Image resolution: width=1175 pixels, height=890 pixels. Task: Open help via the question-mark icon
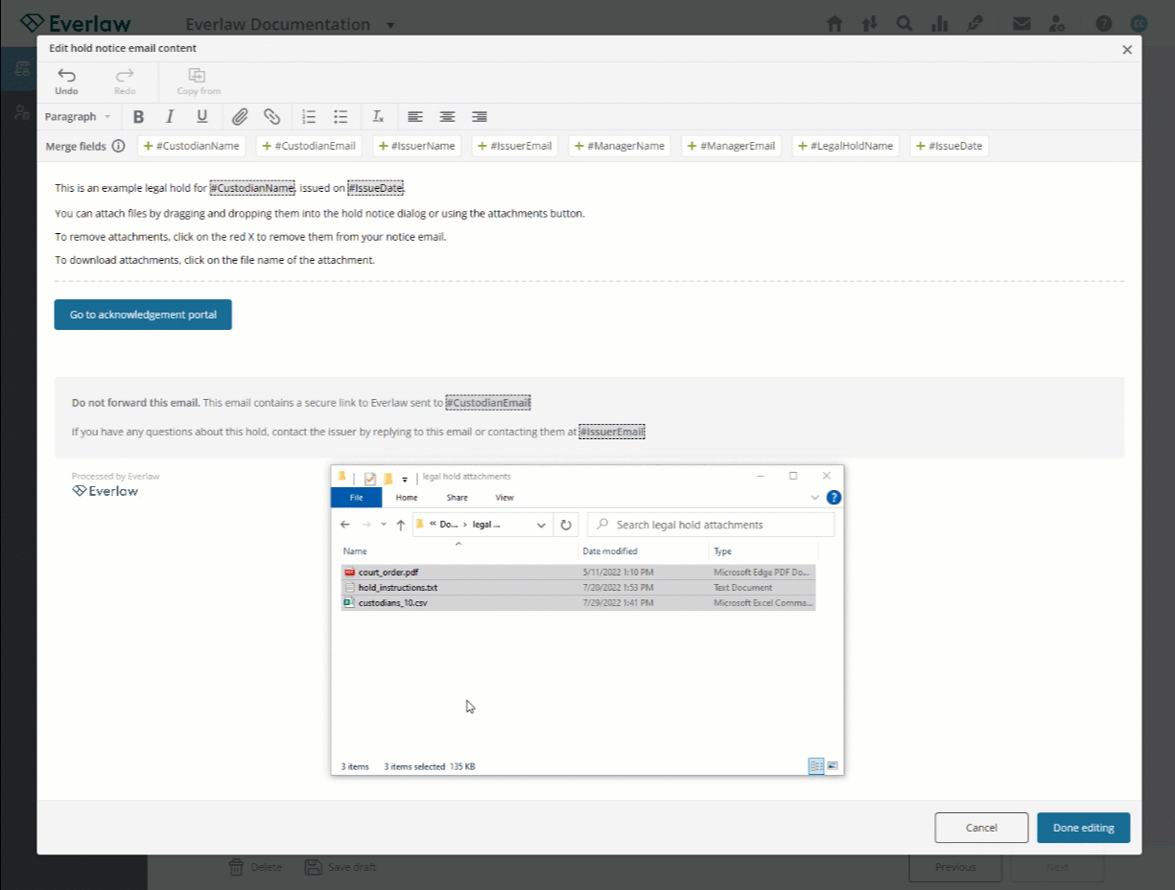[x=1103, y=23]
